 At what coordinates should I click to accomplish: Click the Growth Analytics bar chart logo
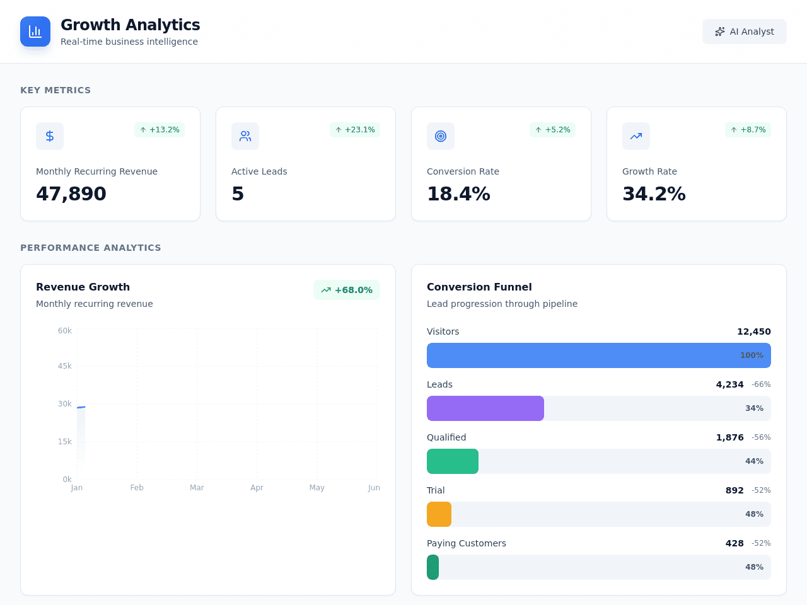tap(35, 32)
